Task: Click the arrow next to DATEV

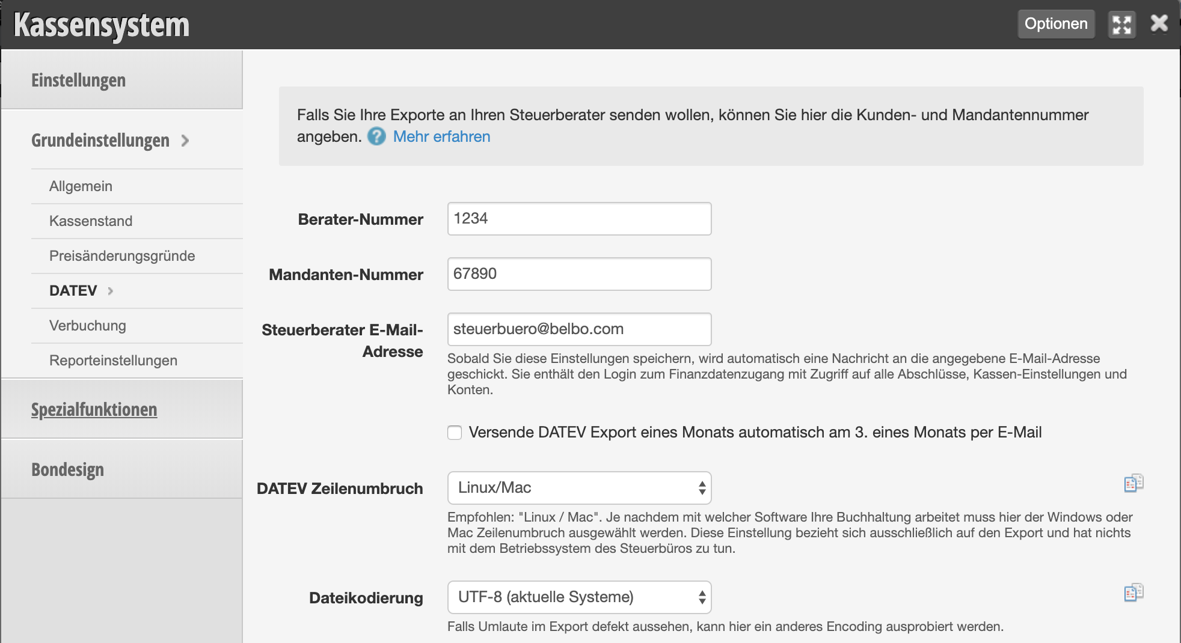Action: [111, 291]
